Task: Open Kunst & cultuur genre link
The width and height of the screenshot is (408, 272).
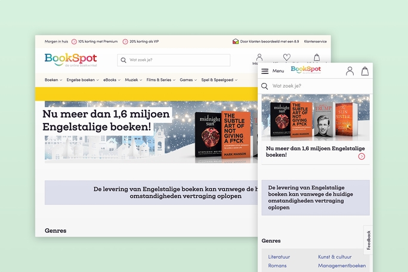Action: [335, 257]
